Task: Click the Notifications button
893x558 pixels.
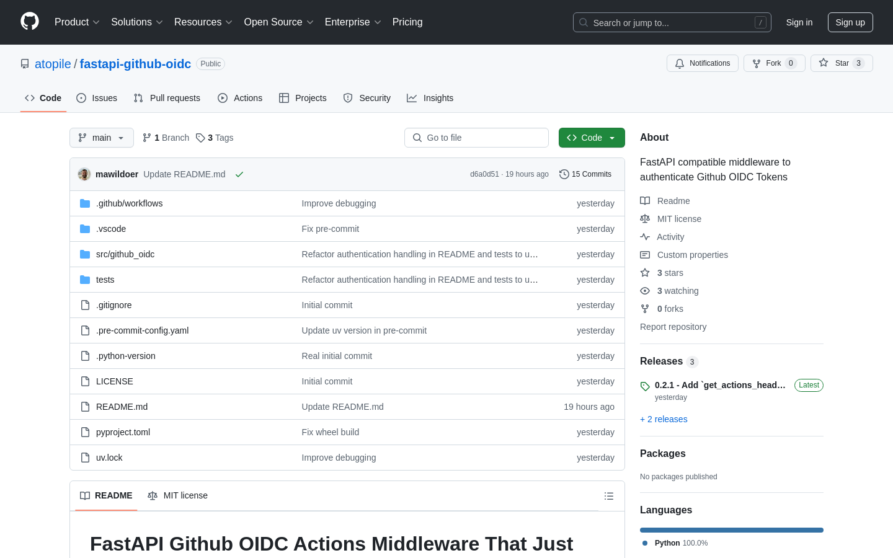Action: tap(703, 63)
